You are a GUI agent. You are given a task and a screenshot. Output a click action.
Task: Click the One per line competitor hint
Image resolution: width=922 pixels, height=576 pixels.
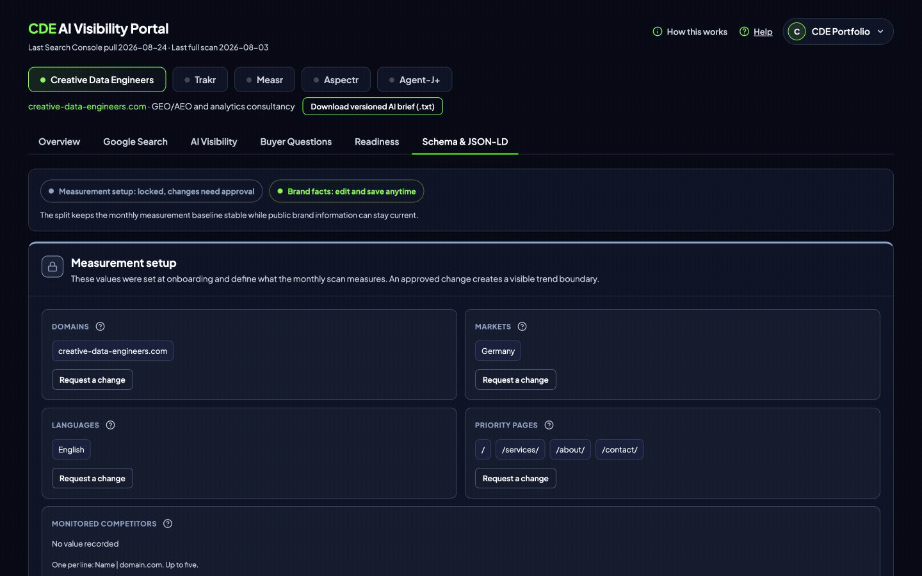point(125,564)
